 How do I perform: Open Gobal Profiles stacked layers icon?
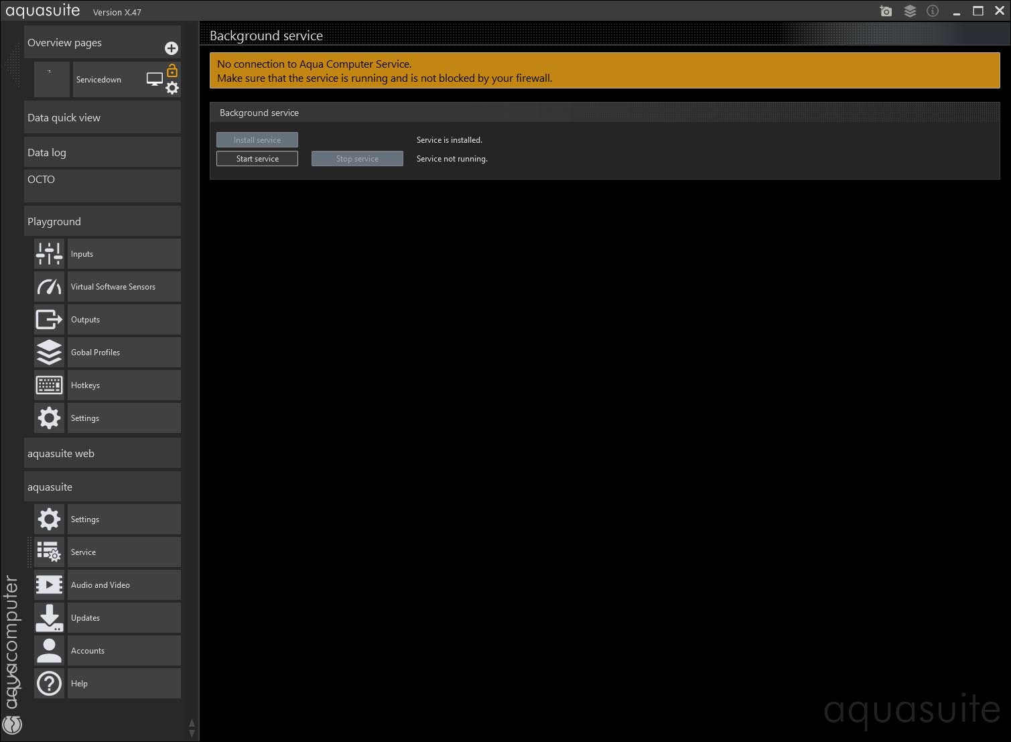tap(50, 353)
